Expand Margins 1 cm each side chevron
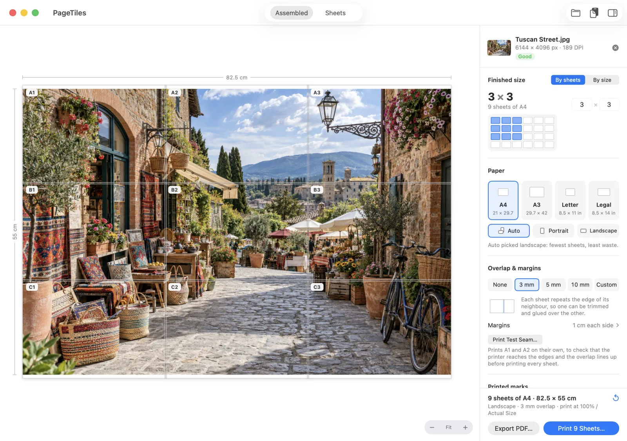The width and height of the screenshot is (627, 441). 618,325
